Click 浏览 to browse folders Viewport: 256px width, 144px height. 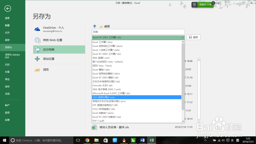coord(59,69)
